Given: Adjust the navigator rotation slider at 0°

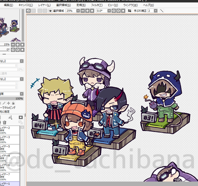Looking at the screenshot, I should coord(5,50).
